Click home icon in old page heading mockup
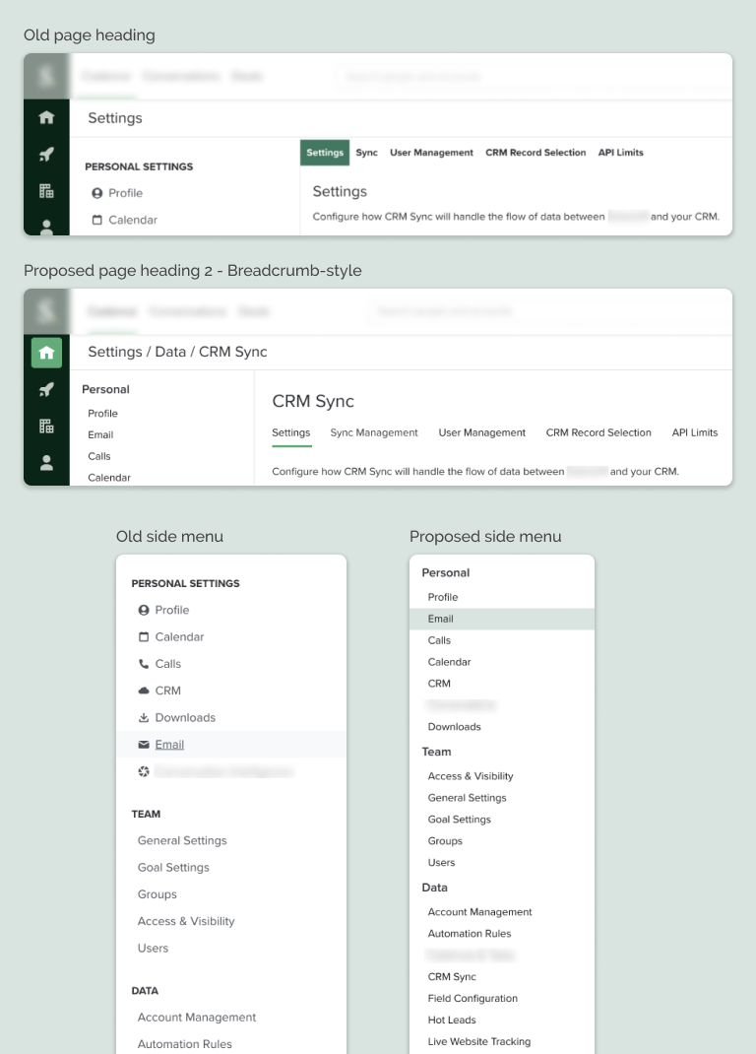 [46, 117]
